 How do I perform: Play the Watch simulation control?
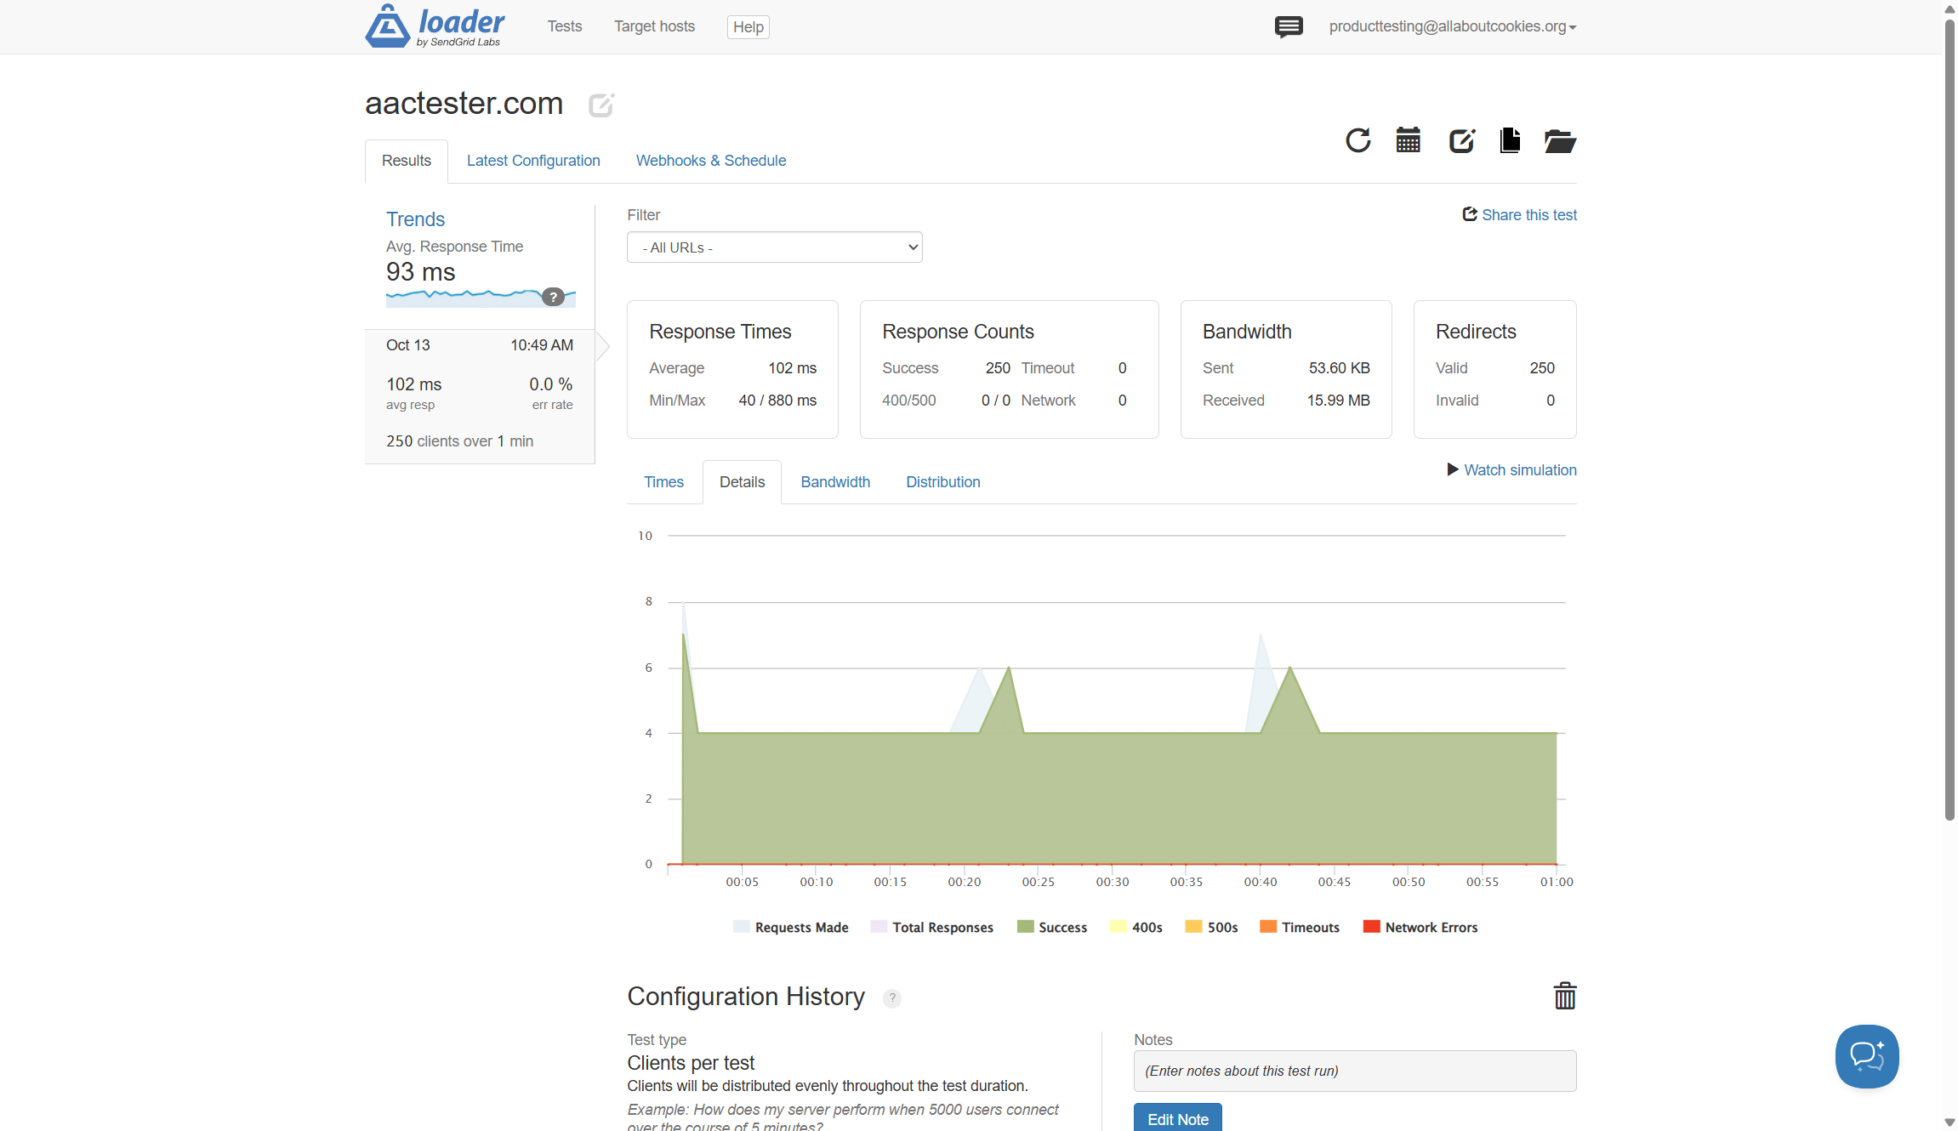point(1511,470)
